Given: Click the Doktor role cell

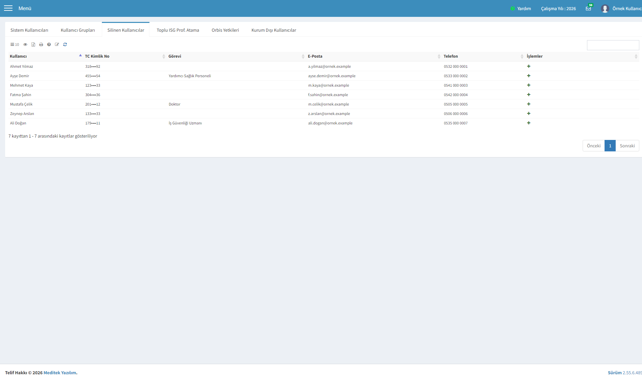Looking at the screenshot, I should (174, 104).
